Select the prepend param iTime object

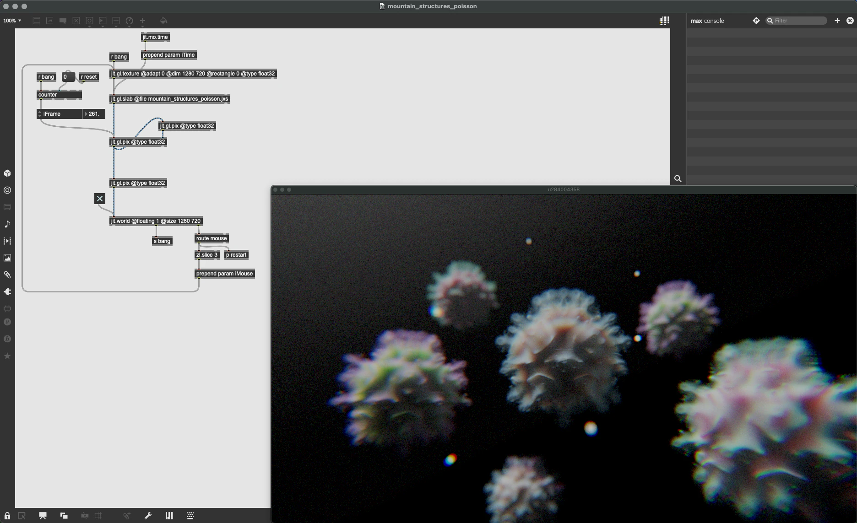pyautogui.click(x=169, y=55)
